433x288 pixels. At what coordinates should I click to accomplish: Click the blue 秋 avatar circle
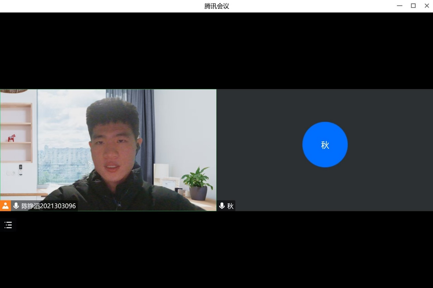tap(325, 145)
